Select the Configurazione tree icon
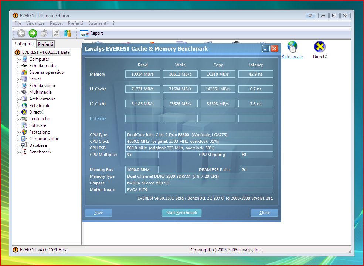The width and height of the screenshot is (364, 266). (24, 139)
